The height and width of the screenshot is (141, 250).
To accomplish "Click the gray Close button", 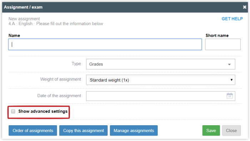I will point(231,131).
